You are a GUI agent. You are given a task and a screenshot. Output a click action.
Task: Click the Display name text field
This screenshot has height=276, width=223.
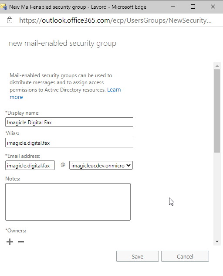69,122
